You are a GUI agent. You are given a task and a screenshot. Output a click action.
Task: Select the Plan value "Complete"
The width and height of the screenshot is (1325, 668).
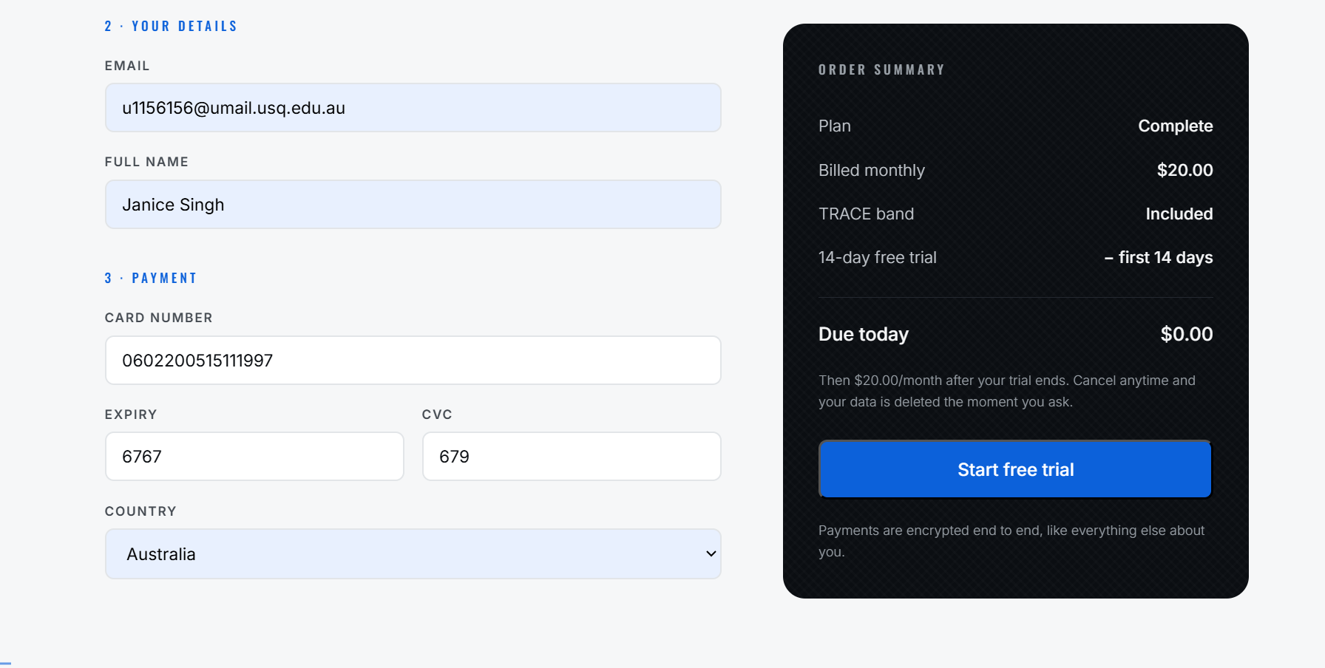(x=1175, y=126)
